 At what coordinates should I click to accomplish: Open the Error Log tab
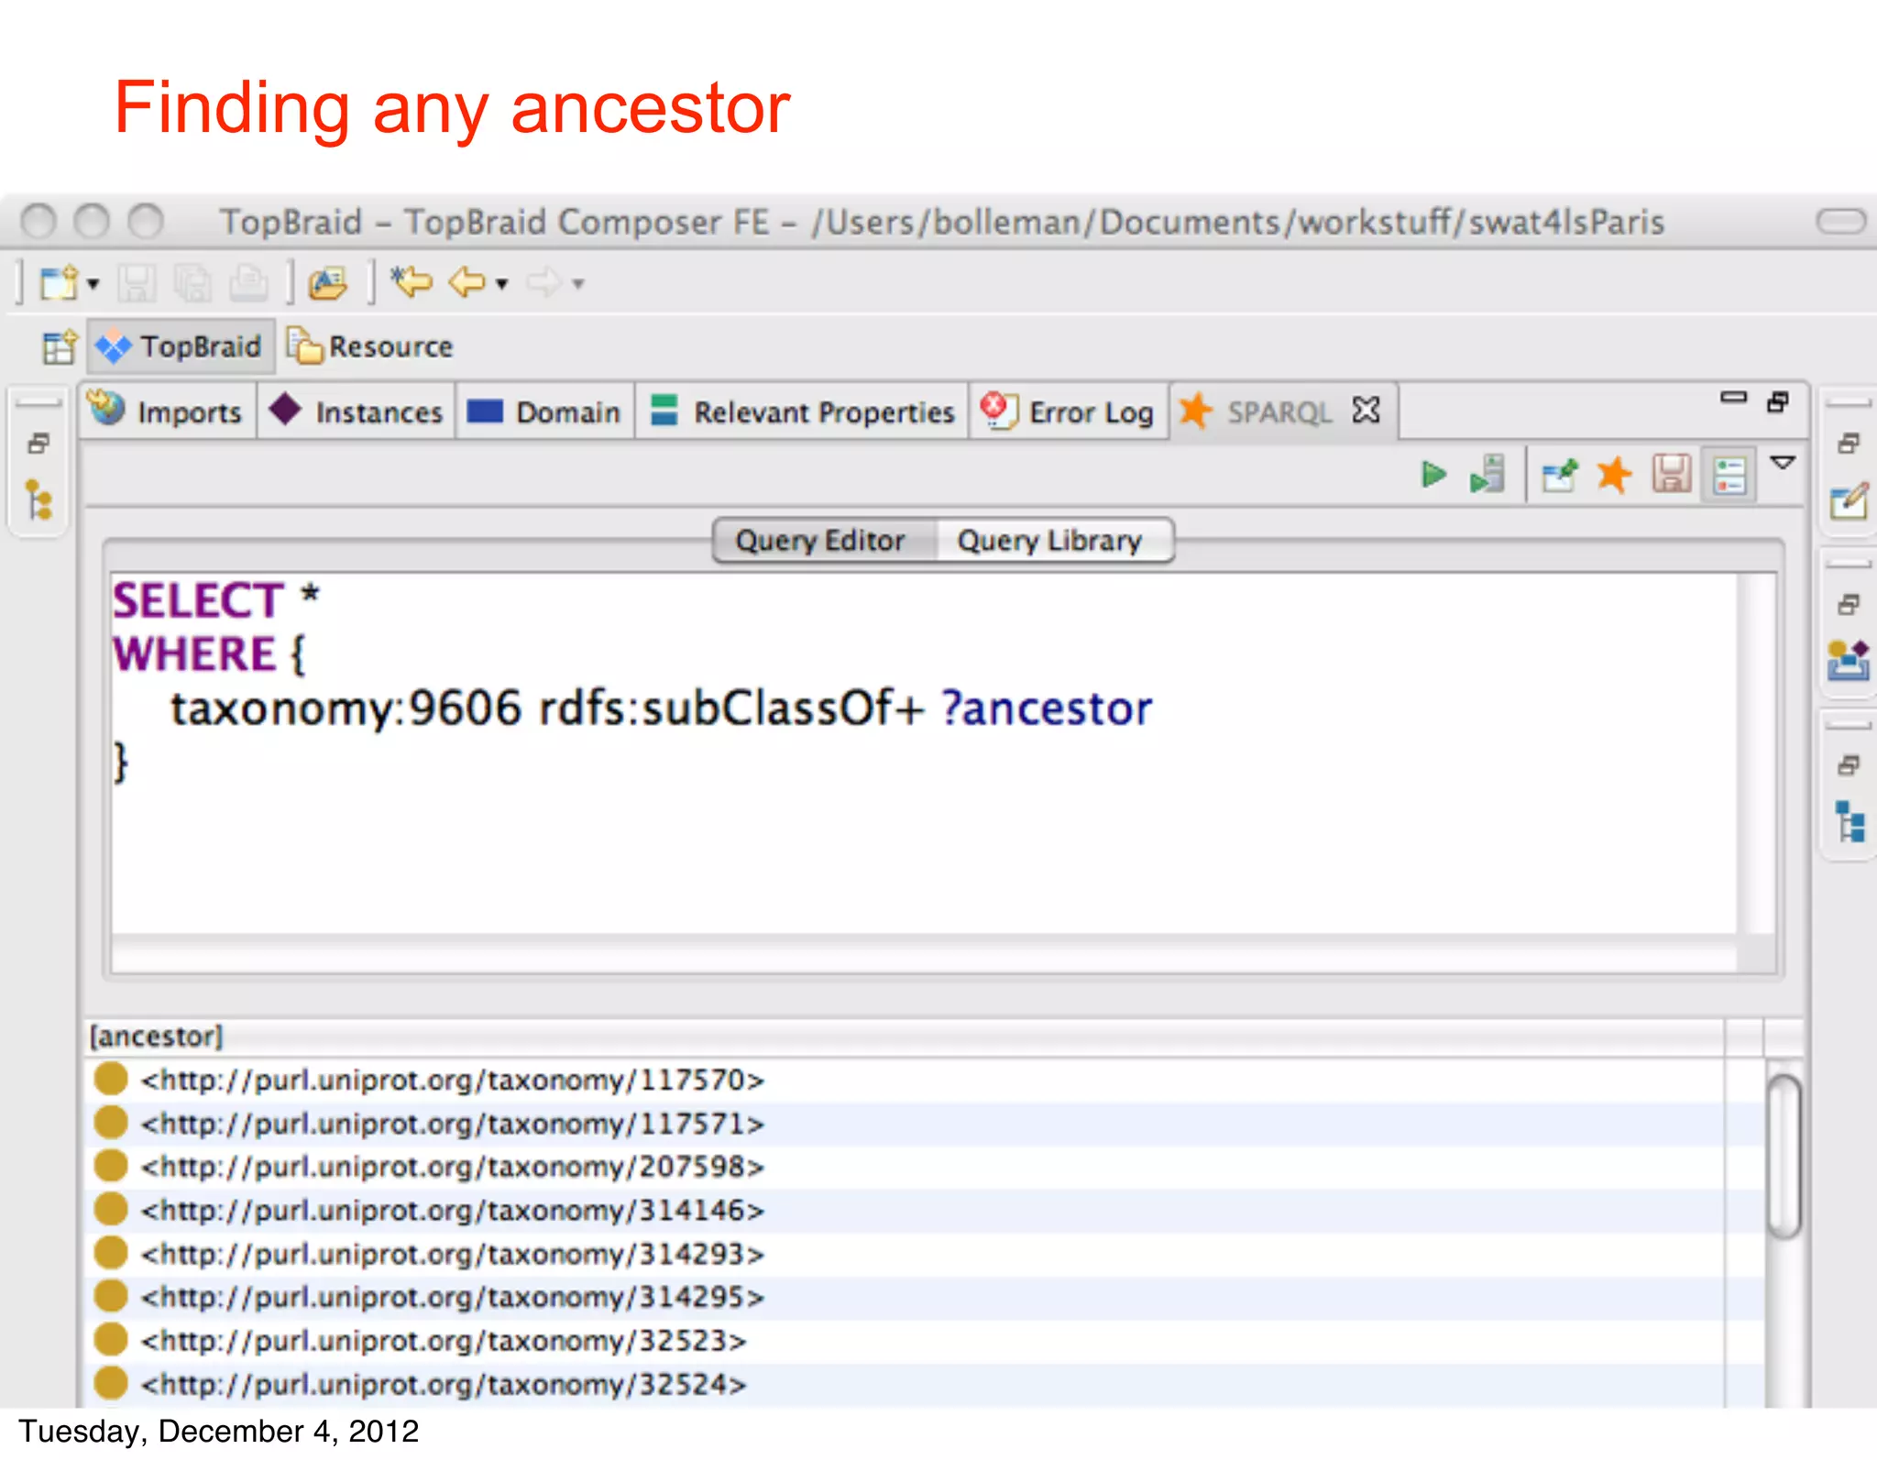1068,412
